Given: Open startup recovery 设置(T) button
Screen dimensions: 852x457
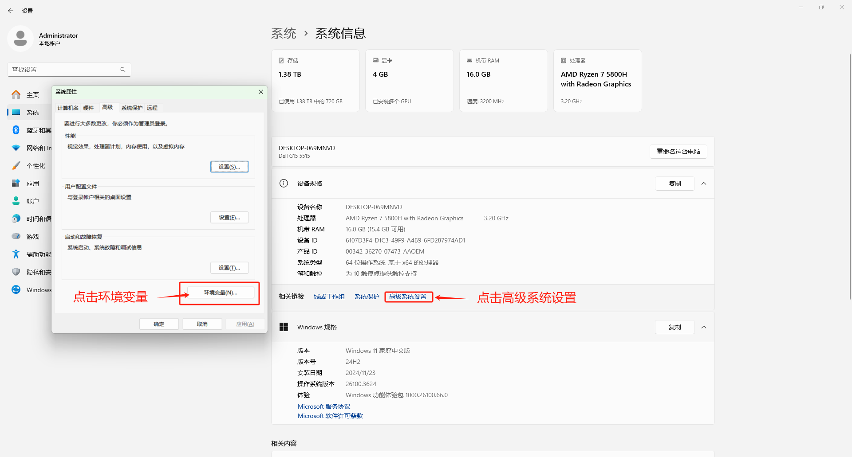Looking at the screenshot, I should point(229,268).
